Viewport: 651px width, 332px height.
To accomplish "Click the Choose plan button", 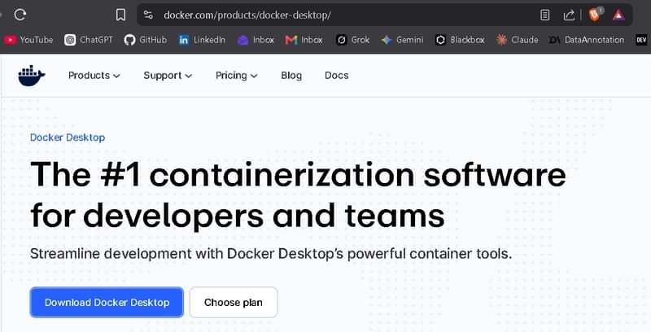I will pyautogui.click(x=234, y=302).
